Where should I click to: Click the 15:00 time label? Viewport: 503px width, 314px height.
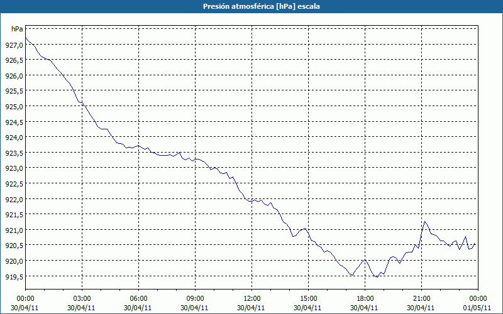pos(308,299)
